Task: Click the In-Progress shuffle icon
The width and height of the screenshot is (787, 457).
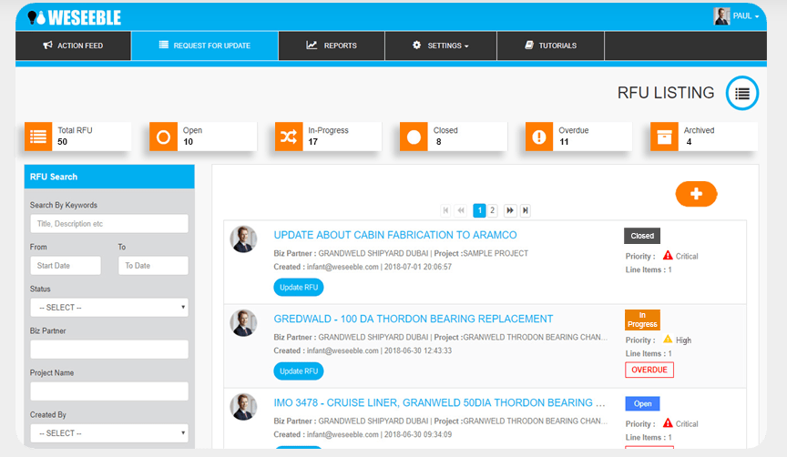Action: (289, 137)
